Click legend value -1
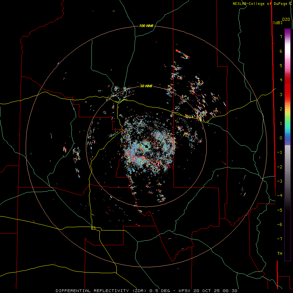The height and width of the screenshot is (293, 293). coord(280,152)
